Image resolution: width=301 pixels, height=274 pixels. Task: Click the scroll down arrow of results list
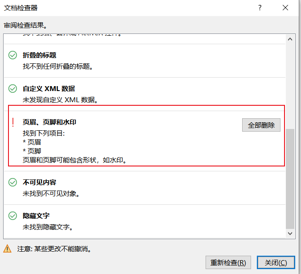pyautogui.click(x=290, y=233)
